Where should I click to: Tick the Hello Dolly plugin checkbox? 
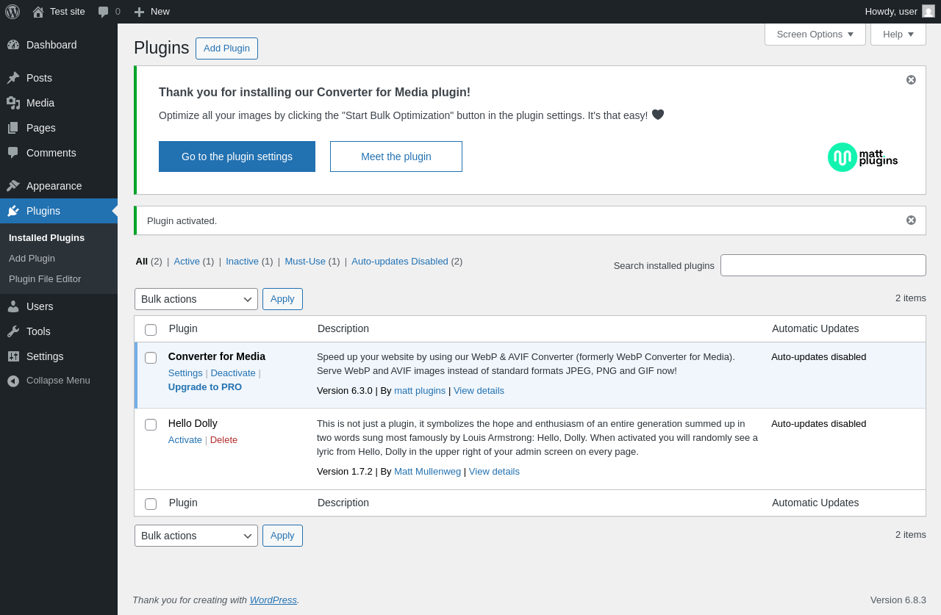pos(151,425)
